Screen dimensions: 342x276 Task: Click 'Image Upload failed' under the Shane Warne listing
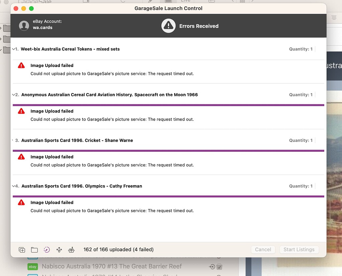(x=52, y=157)
